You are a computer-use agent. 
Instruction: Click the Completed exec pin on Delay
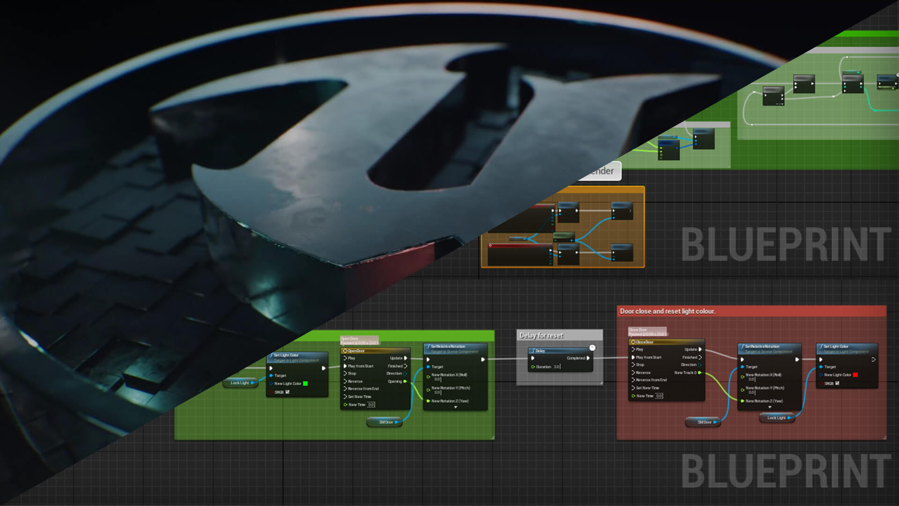click(588, 358)
